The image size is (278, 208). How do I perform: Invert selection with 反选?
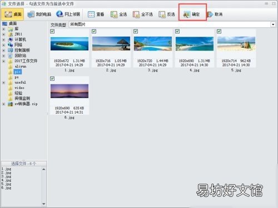pyautogui.click(x=167, y=14)
